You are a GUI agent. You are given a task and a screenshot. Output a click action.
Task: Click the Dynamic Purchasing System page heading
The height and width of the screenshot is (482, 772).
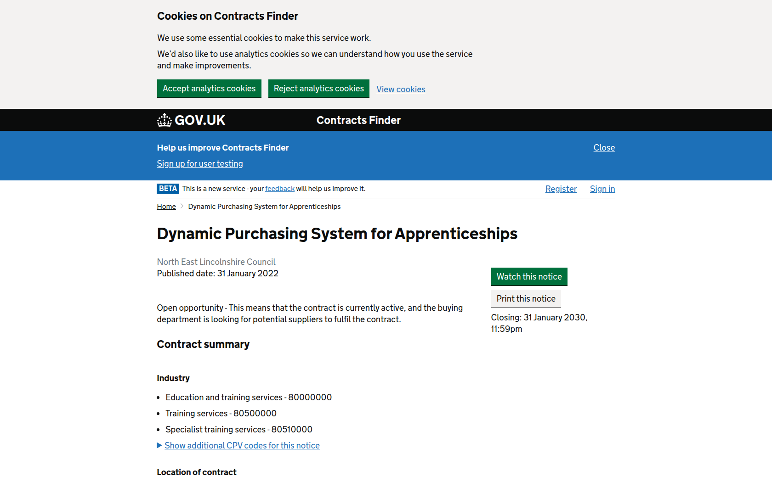tap(337, 234)
